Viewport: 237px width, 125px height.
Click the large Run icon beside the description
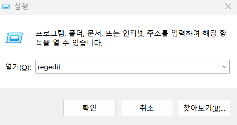tap(14, 38)
